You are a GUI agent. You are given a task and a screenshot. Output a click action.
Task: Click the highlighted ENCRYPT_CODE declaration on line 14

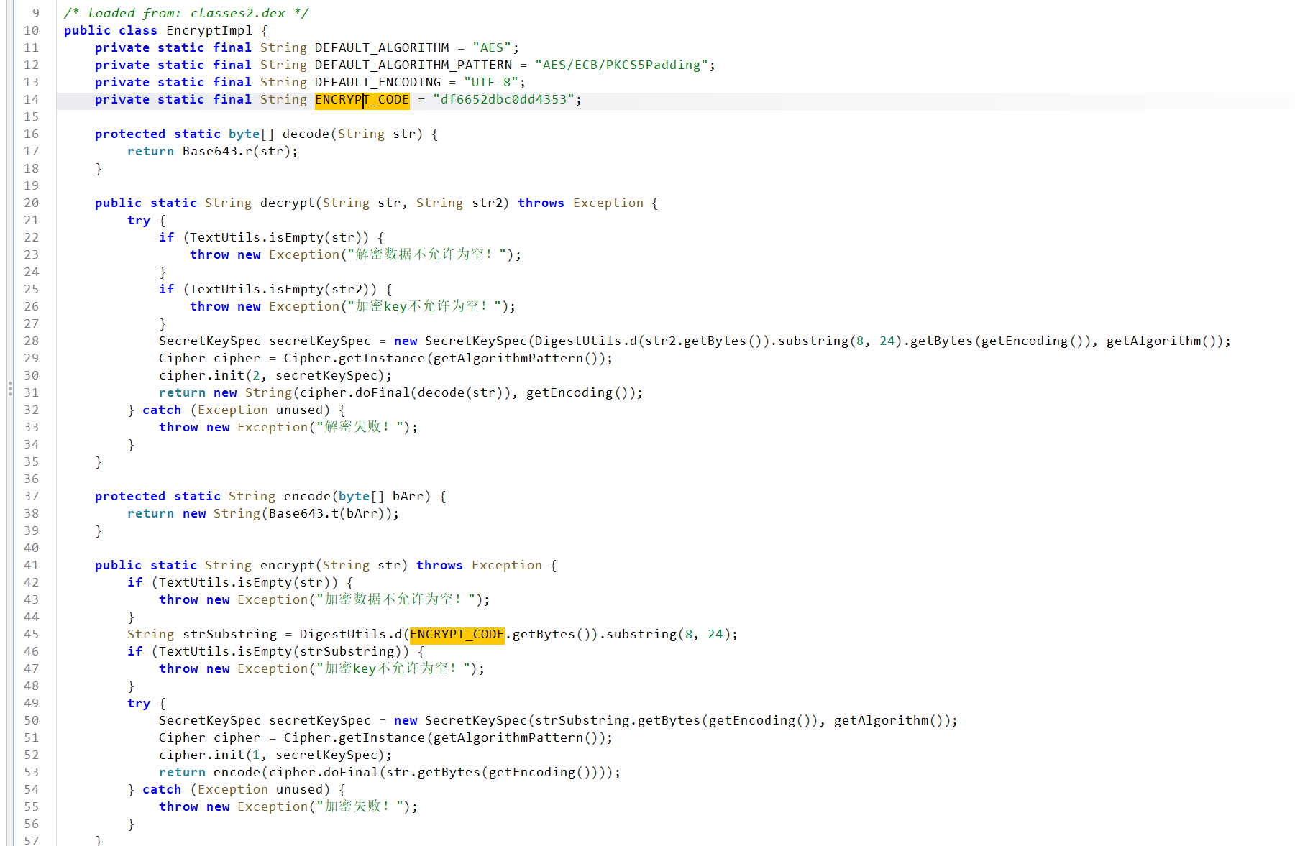click(x=362, y=100)
